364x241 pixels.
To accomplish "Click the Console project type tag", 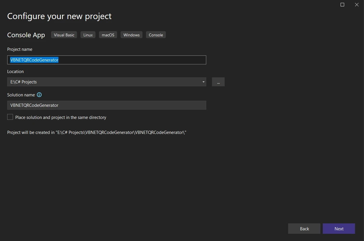I will [x=156, y=35].
